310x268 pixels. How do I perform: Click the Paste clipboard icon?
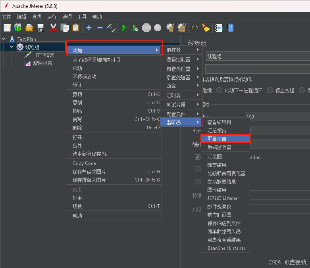click(76, 28)
